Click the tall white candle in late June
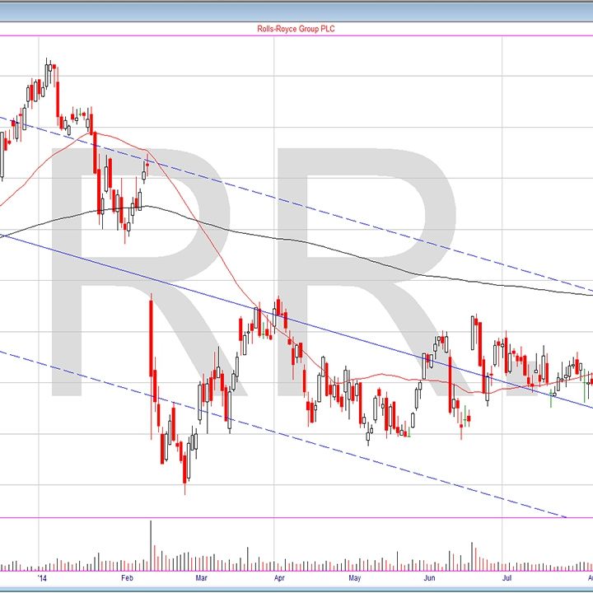This screenshot has height=593, width=593. tap(473, 333)
